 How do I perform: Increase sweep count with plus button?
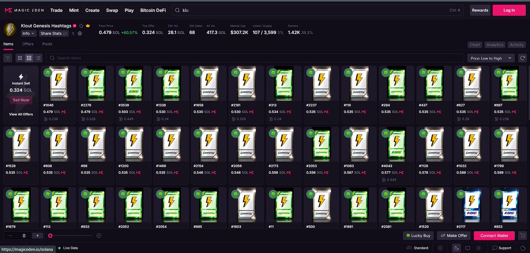point(38,236)
